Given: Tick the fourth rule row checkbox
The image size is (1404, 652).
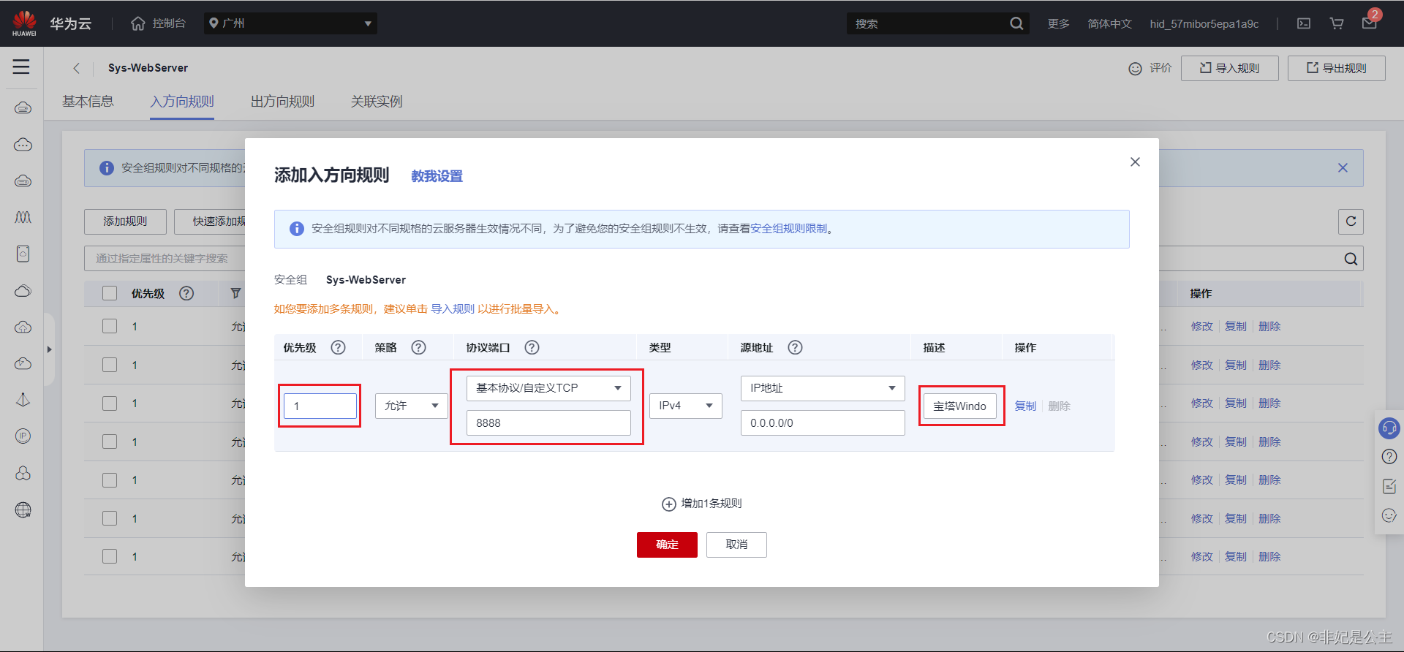Looking at the screenshot, I should [x=110, y=441].
